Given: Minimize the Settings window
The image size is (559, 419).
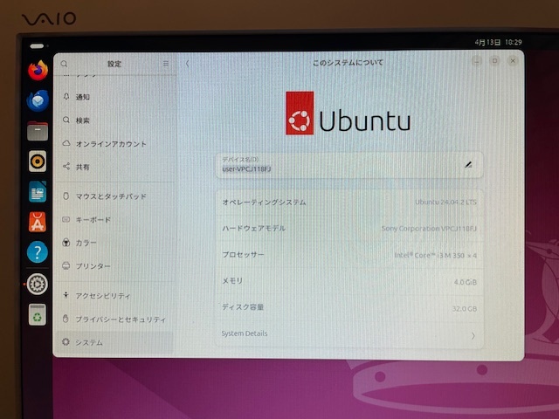Looking at the screenshot, I should pyautogui.click(x=476, y=61).
